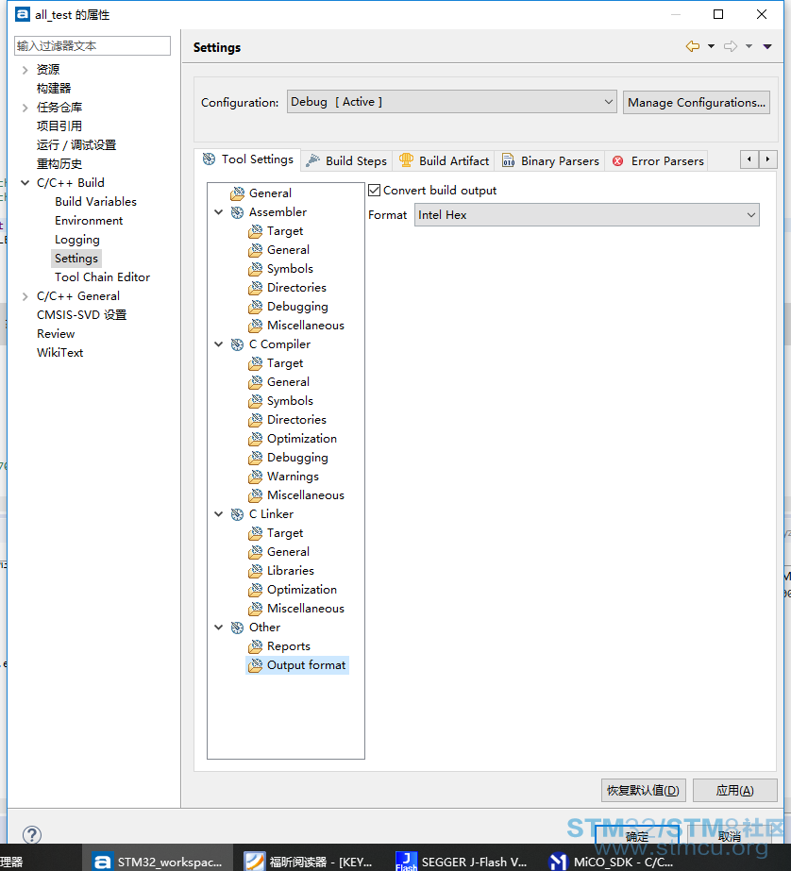Open MiCO_SDK window from the taskbar
The width and height of the screenshot is (791, 871).
coord(611,861)
